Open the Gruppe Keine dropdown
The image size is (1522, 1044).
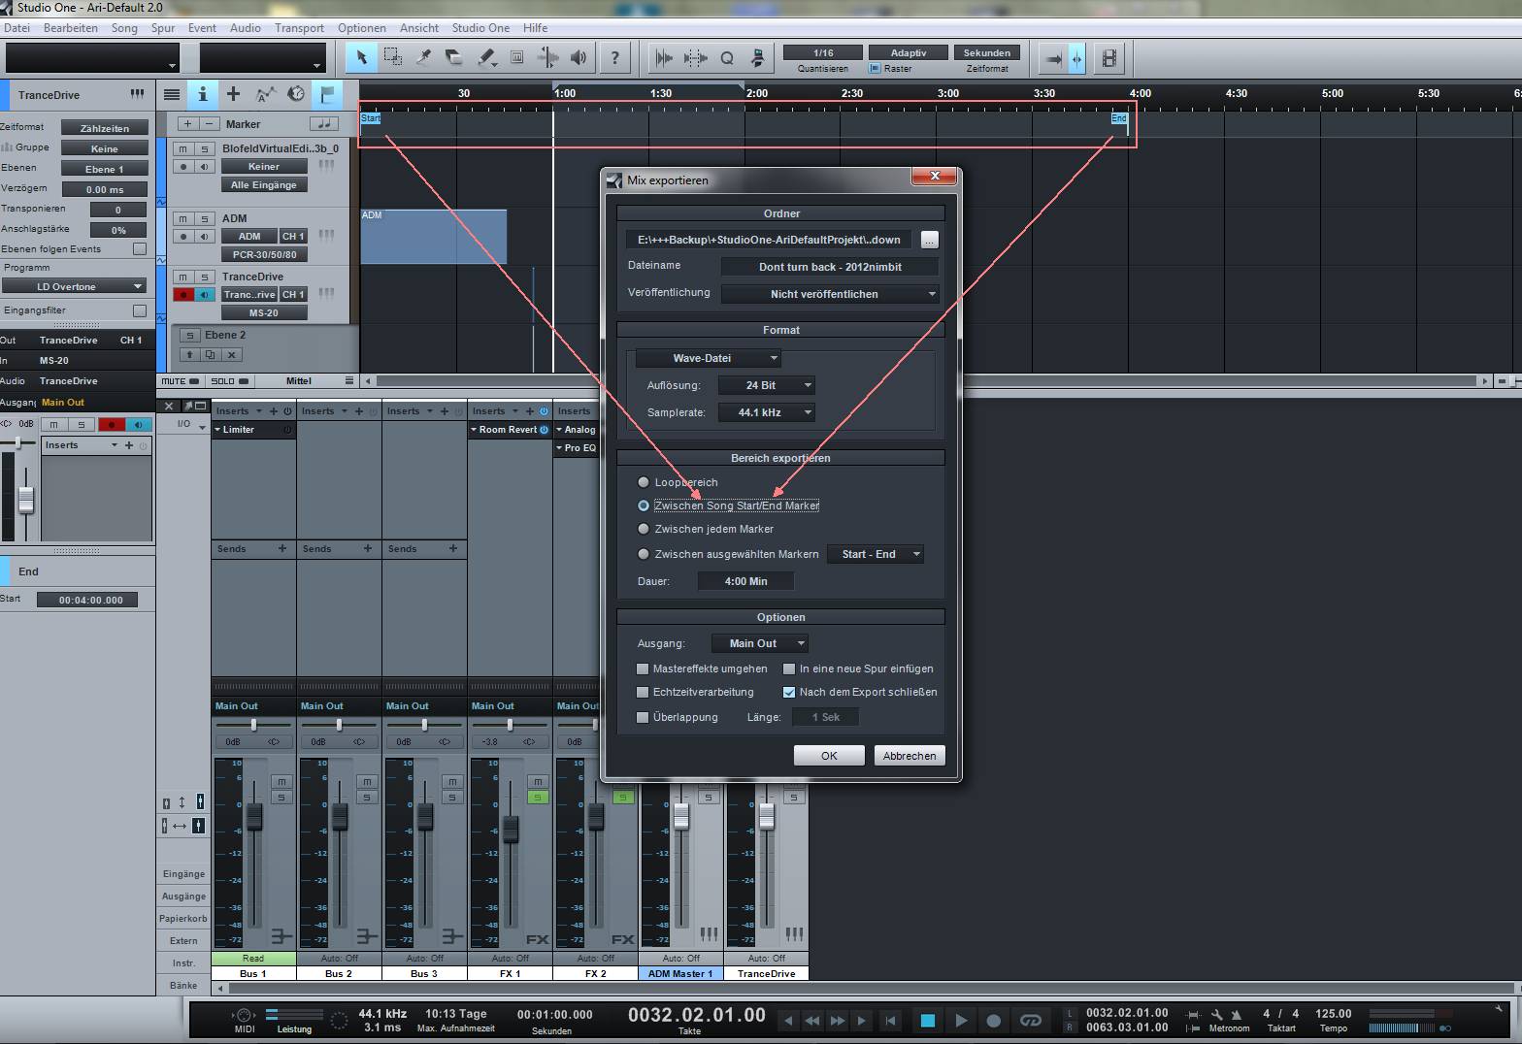pyautogui.click(x=104, y=148)
